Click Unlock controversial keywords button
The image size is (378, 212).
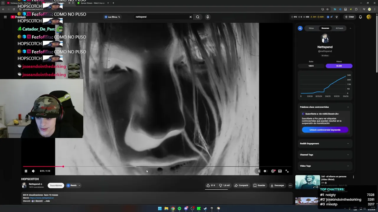pyautogui.click(x=325, y=130)
